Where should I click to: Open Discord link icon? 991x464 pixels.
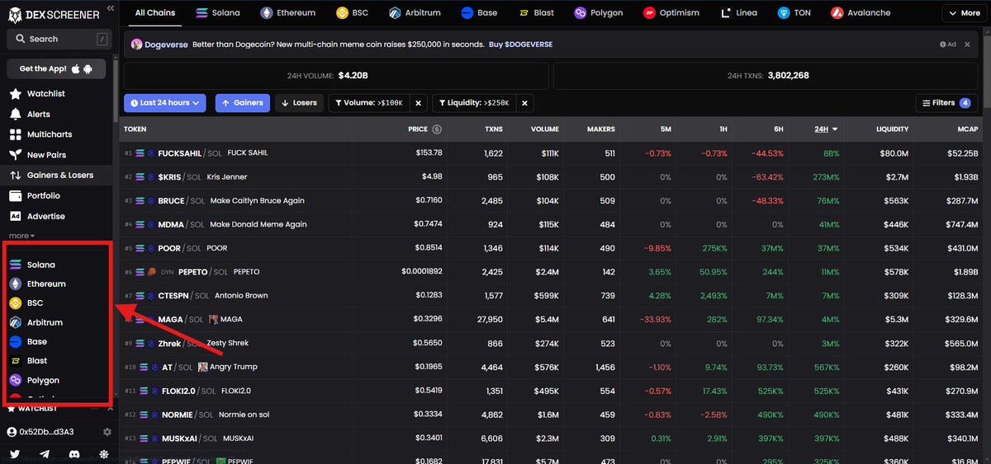(73, 454)
